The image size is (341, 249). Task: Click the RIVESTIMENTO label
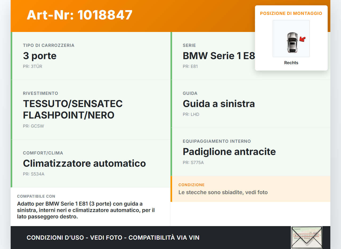pos(40,93)
